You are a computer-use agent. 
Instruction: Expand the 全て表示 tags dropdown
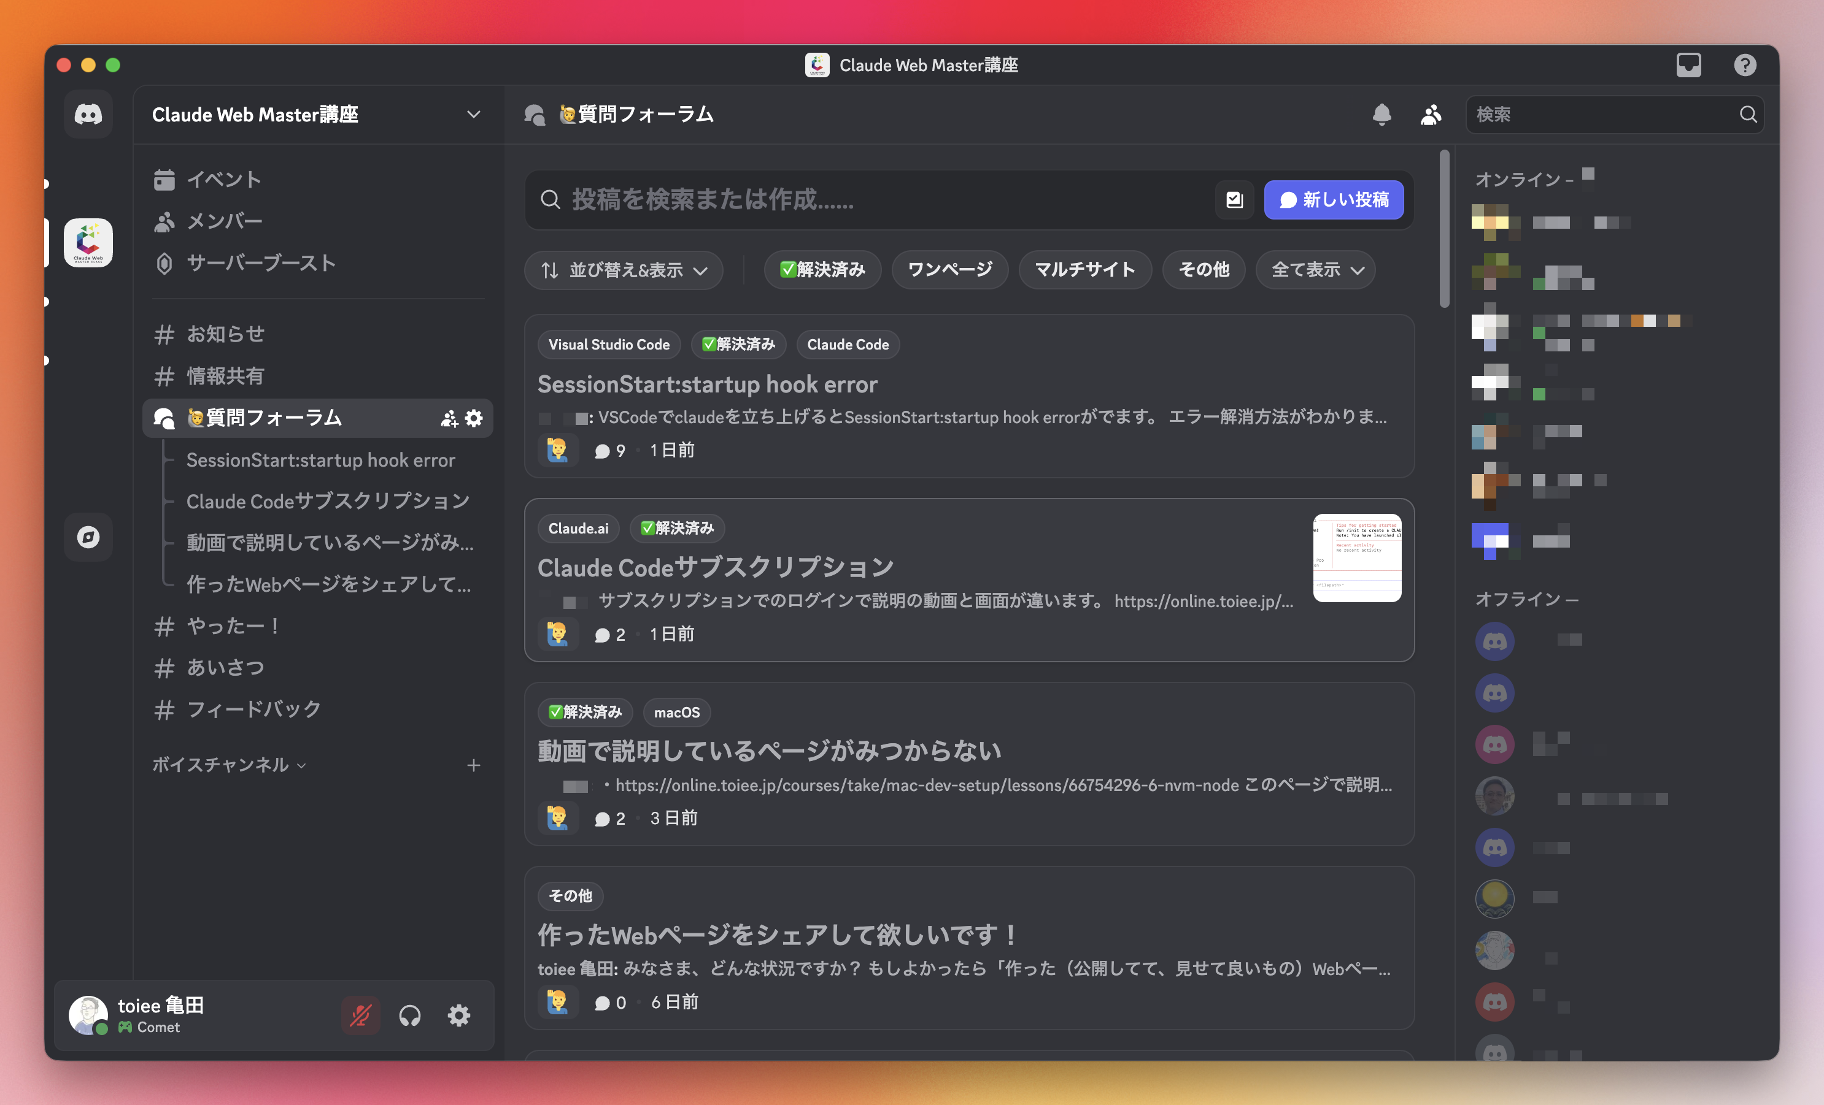point(1315,270)
